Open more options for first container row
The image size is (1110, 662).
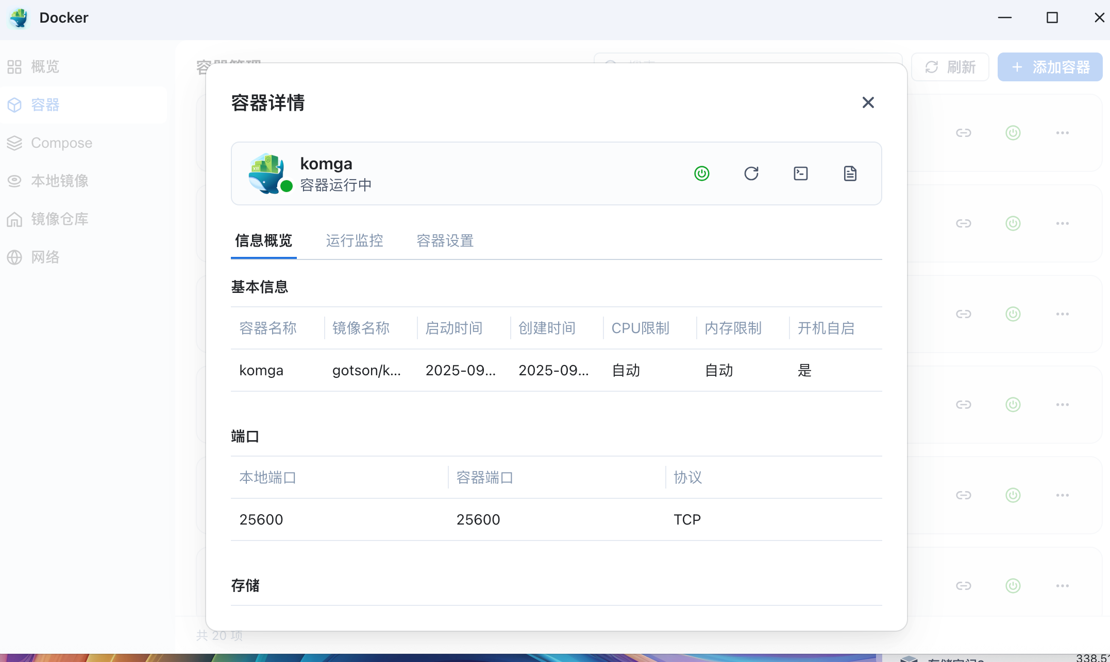pos(1062,133)
